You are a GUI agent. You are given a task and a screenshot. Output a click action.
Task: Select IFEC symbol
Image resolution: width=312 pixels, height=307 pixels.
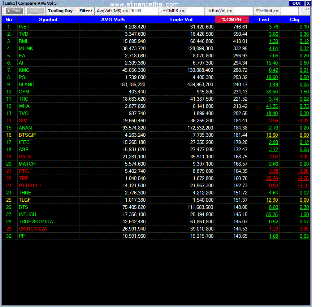(x=24, y=142)
